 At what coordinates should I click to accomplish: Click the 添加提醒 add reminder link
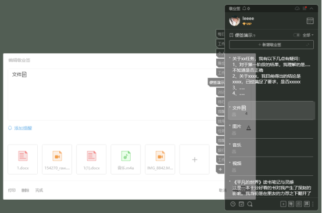(23, 128)
